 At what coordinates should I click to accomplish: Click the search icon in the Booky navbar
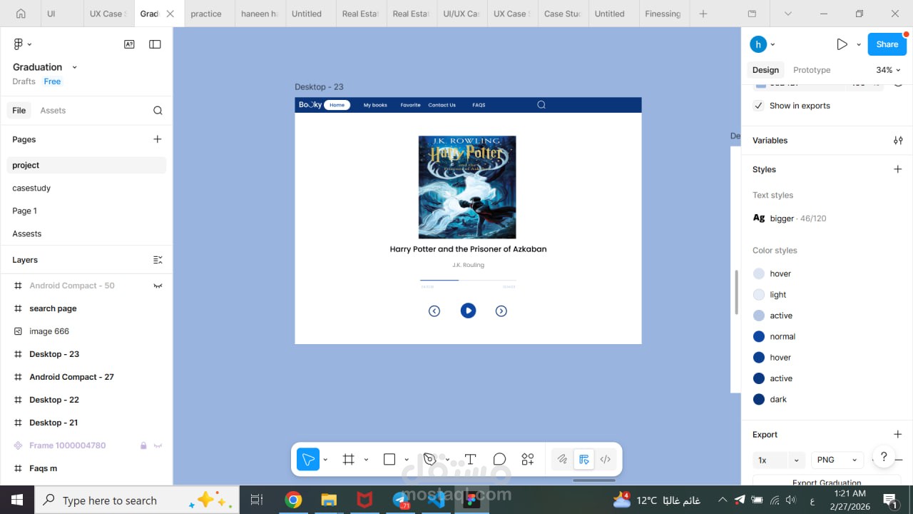pyautogui.click(x=541, y=105)
